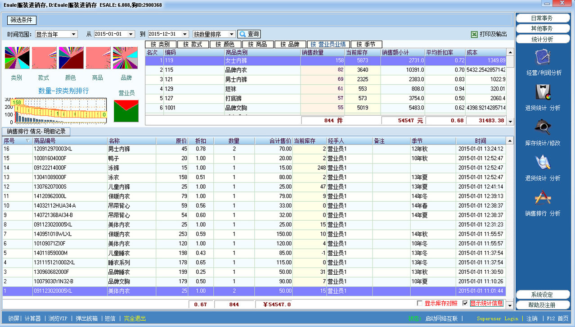This screenshot has width=575, height=327.
Task: Open 经营/利润分析 icon in sidebar
Action: [x=543, y=58]
